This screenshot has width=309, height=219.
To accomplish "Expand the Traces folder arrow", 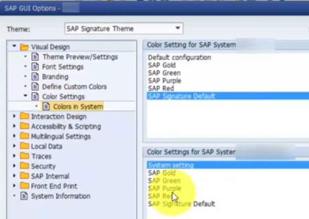I will tap(14, 156).
